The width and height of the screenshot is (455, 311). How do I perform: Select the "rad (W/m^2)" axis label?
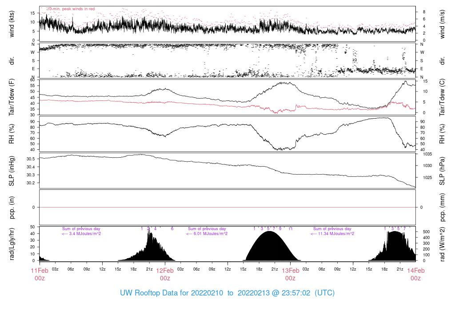[442, 244]
